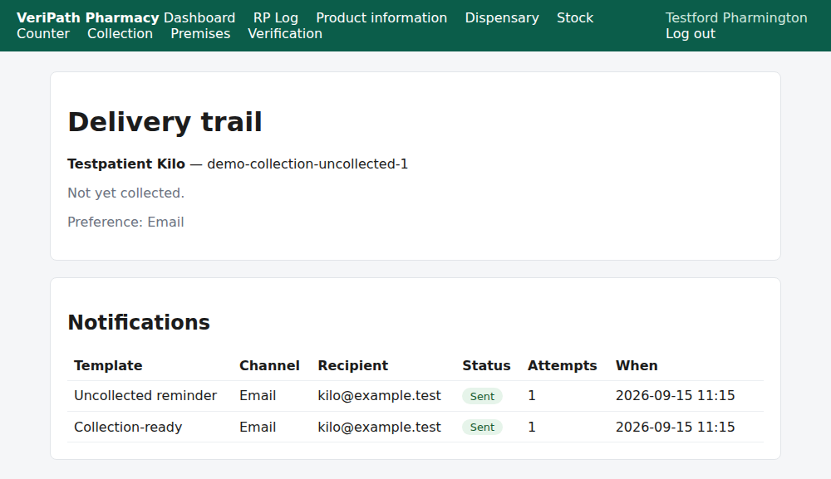
Task: Click the Sent badge for Collection-ready
Action: point(482,428)
